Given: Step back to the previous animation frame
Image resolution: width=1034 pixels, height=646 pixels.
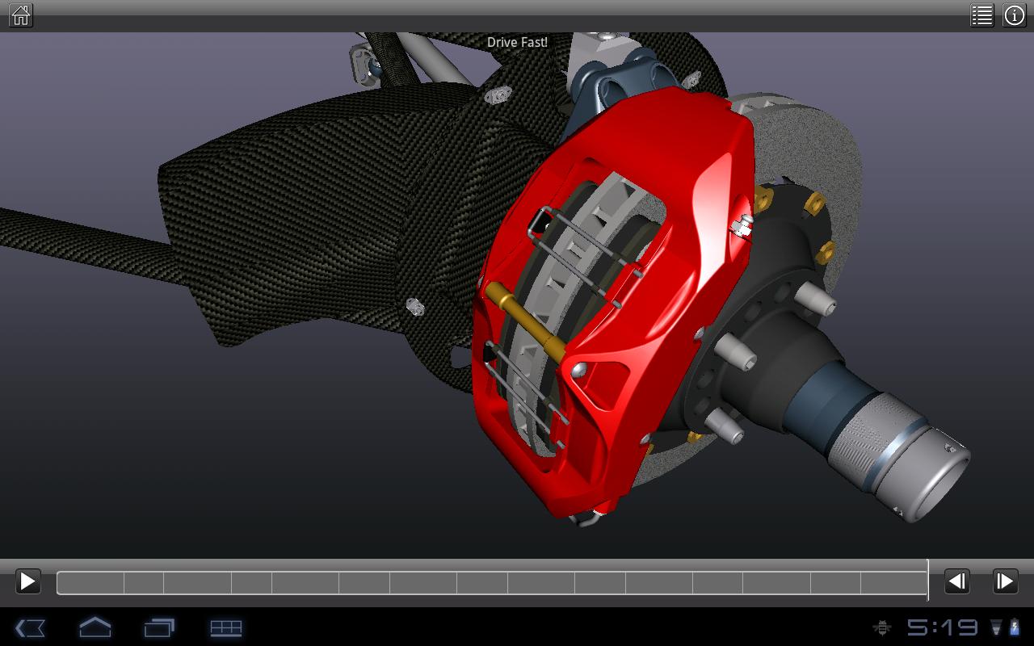Looking at the screenshot, I should click(x=957, y=581).
